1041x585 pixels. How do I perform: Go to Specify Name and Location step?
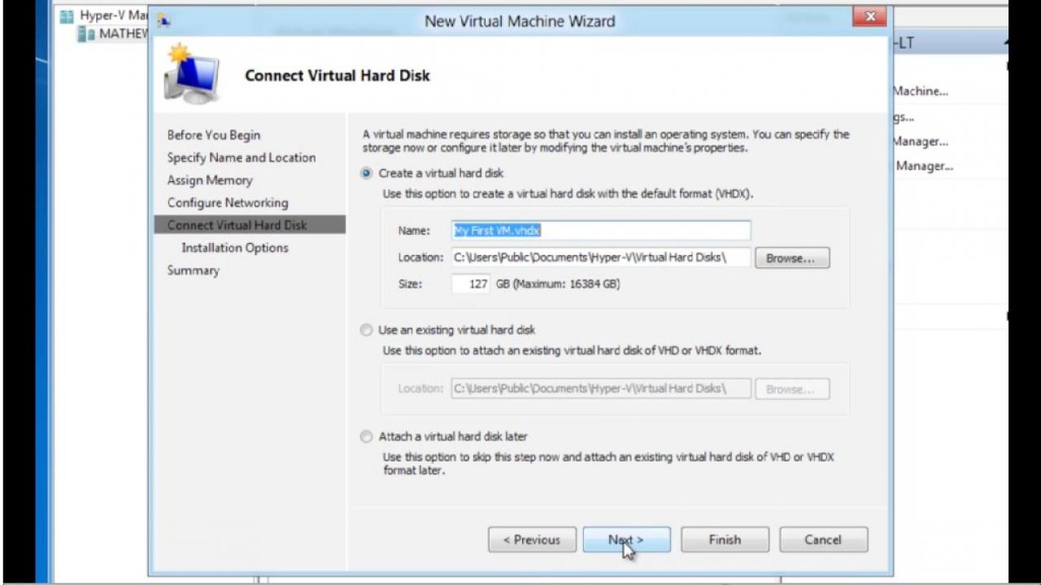click(242, 158)
